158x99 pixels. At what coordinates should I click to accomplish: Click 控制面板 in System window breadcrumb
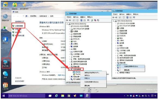click(33, 16)
